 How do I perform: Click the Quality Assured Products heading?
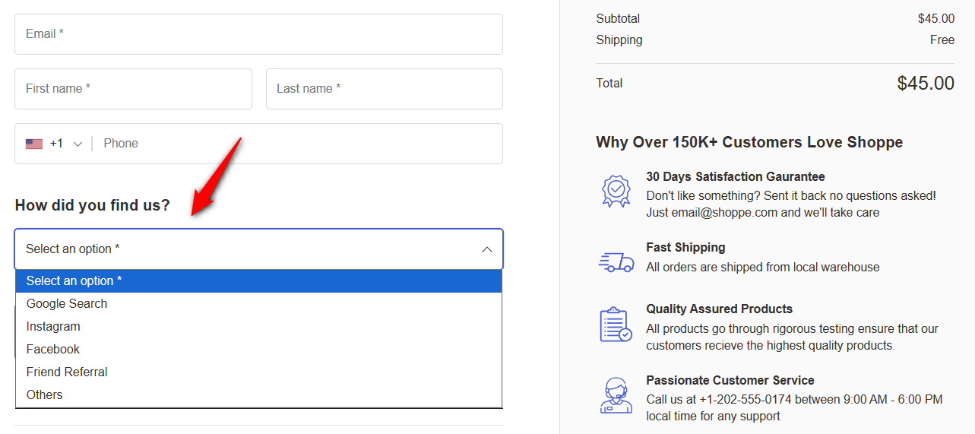[x=720, y=309]
